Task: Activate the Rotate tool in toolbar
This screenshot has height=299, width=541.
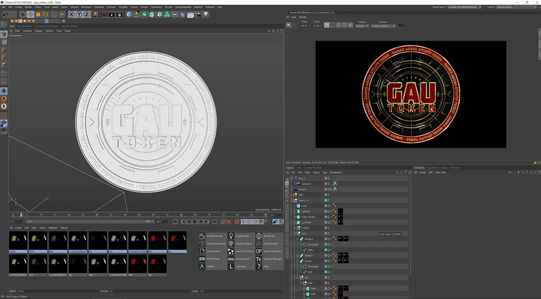Action: (46, 14)
